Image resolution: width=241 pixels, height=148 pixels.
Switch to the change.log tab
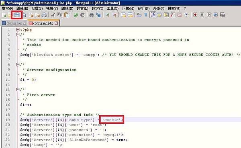pos(14,23)
